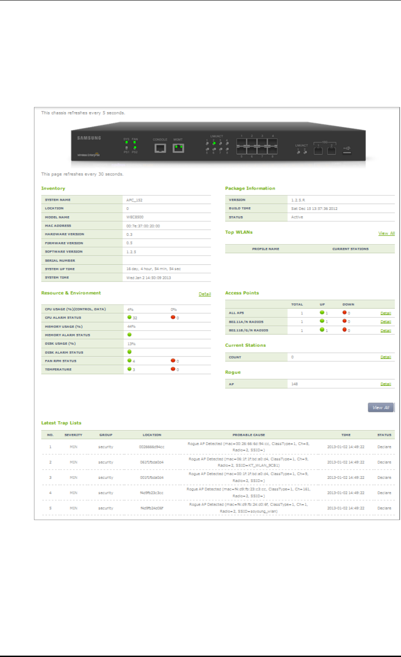Click the green disk alarm status dot
The width and height of the screenshot is (401, 657).
[129, 352]
